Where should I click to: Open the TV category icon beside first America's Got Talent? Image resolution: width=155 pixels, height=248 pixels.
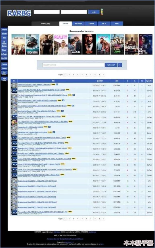tap(14, 85)
